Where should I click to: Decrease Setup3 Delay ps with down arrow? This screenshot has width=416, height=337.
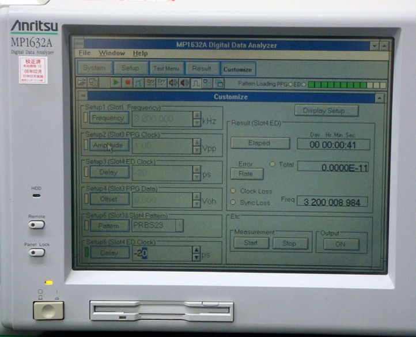click(x=197, y=177)
